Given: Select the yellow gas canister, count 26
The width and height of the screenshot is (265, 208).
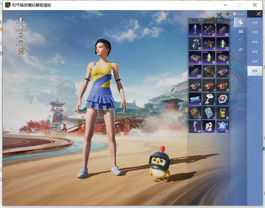Looking at the screenshot, I should 222,113.
